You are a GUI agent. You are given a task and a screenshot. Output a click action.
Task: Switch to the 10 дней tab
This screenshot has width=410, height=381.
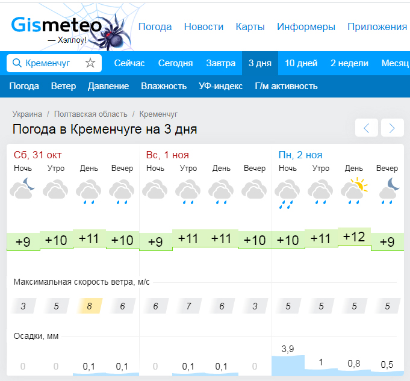300,63
